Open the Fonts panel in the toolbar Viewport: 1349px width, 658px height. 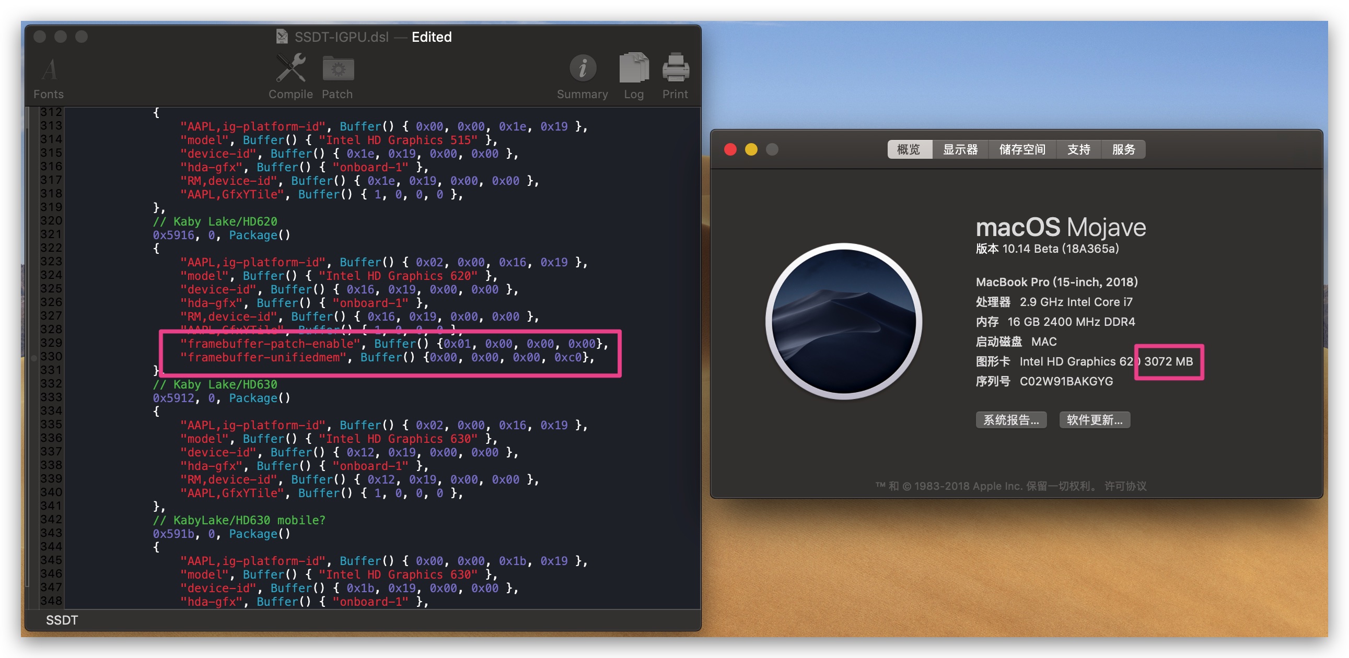[x=49, y=78]
